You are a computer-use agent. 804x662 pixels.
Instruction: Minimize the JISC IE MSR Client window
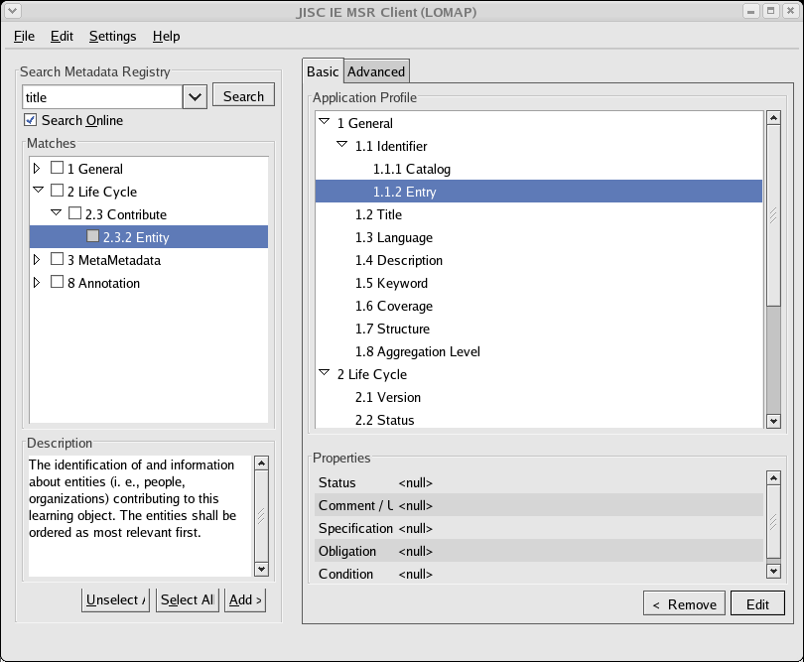click(x=750, y=11)
